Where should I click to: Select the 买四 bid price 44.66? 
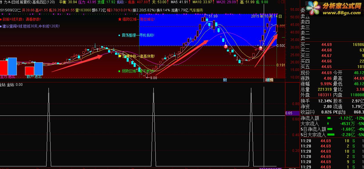(x=326, y=61)
